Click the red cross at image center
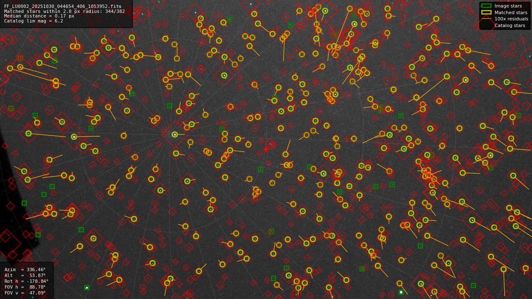The width and height of the screenshot is (532, 299). click(x=266, y=149)
